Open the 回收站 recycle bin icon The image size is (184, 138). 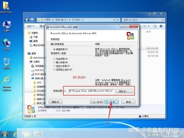(x=7, y=63)
